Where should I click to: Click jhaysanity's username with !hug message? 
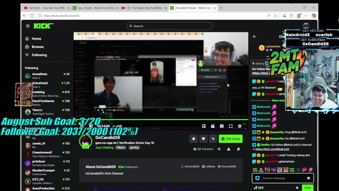(277, 132)
